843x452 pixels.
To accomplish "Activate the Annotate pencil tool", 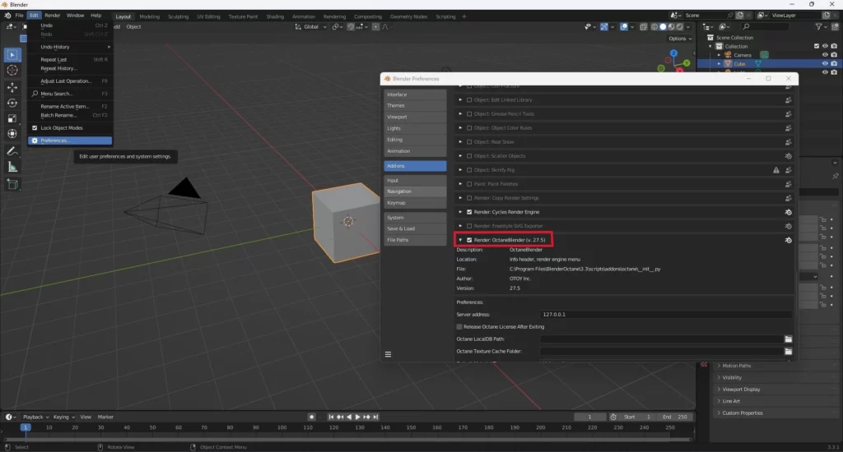I will (x=12, y=151).
